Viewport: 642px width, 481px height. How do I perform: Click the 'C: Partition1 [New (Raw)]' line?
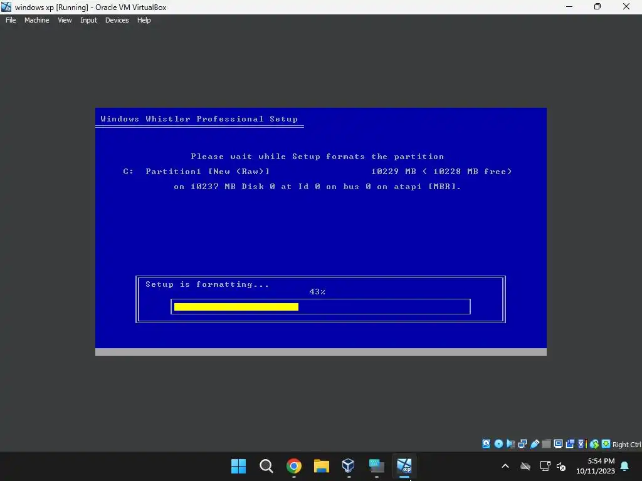pos(196,172)
